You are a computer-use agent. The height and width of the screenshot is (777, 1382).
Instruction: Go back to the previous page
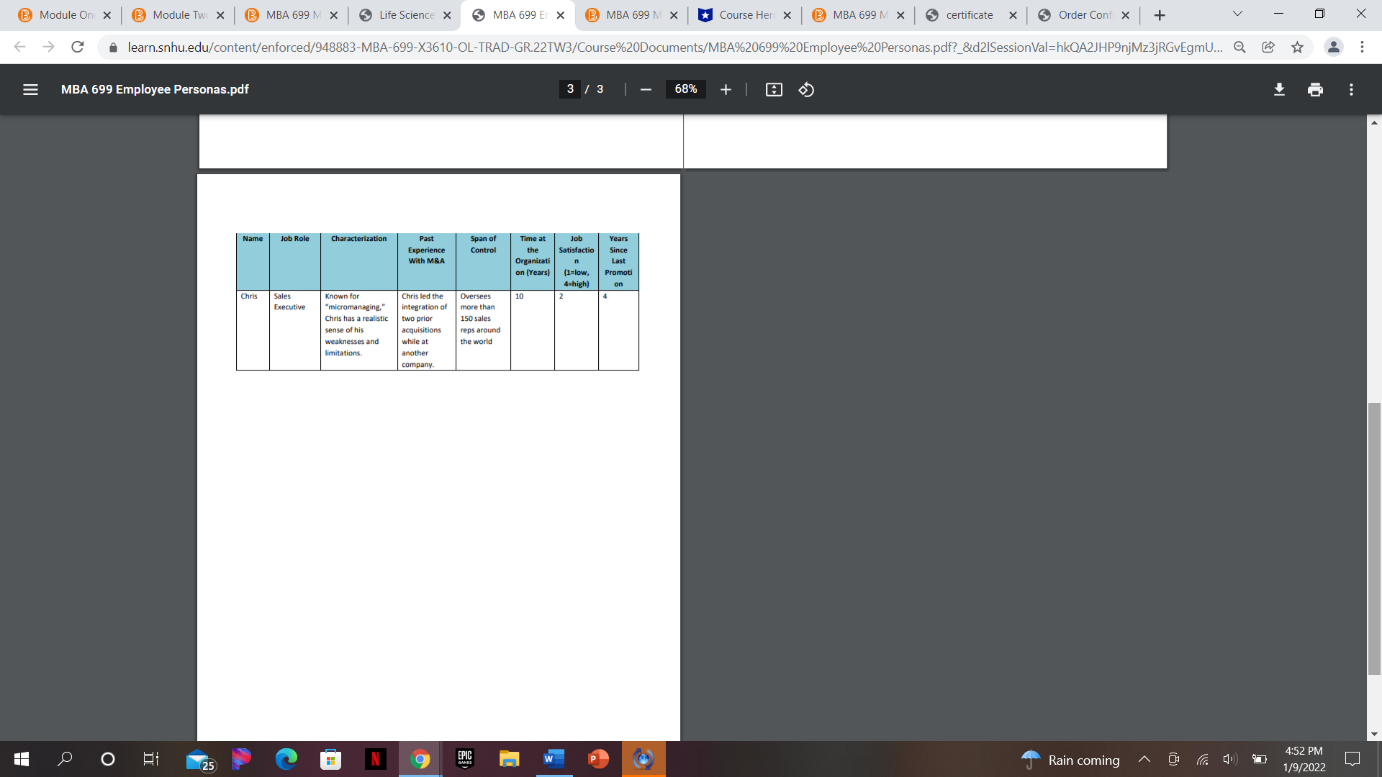point(18,47)
